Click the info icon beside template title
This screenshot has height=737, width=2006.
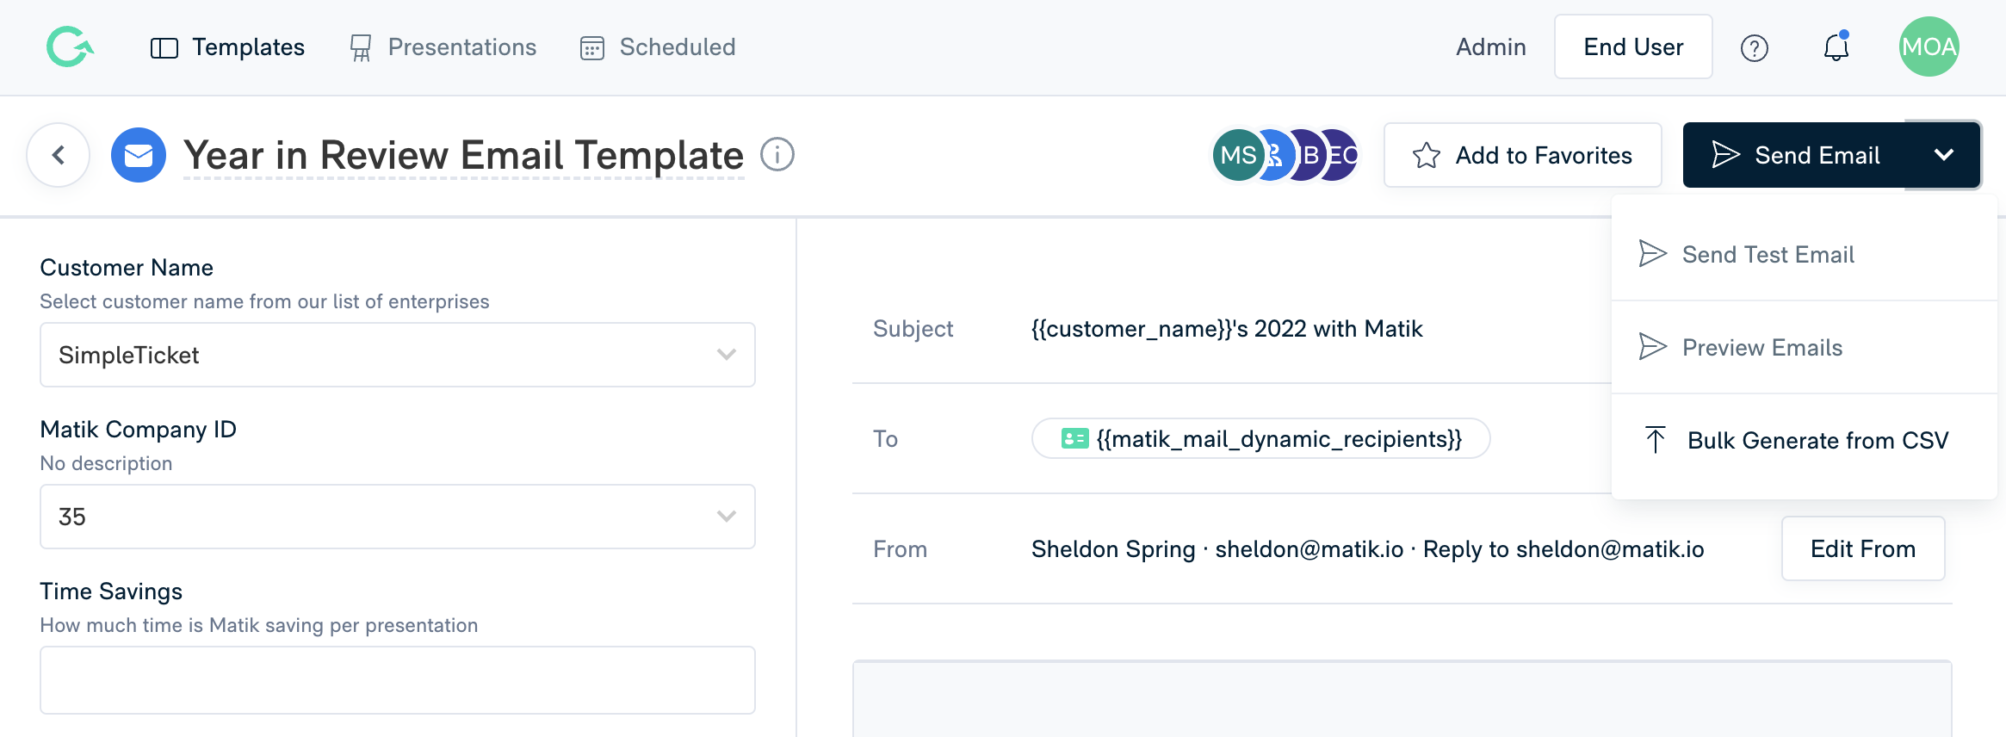pyautogui.click(x=777, y=155)
